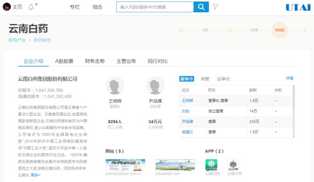Click the user avatar icon

[x=6, y=7]
